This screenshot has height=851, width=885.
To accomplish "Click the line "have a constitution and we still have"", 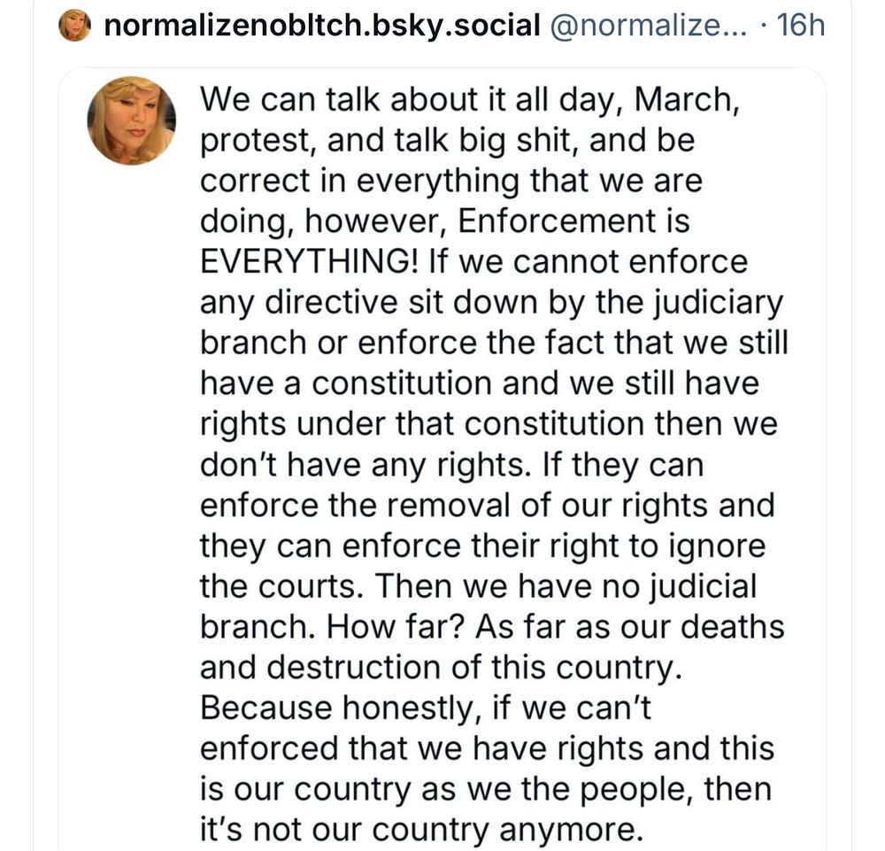I will pyautogui.click(x=480, y=383).
